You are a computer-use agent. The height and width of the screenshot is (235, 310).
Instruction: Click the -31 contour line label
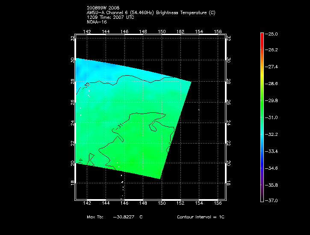[119, 126]
